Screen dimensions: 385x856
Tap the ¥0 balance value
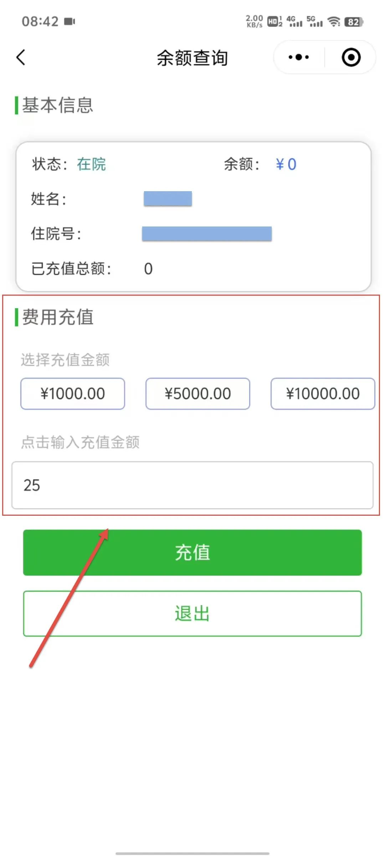(286, 164)
